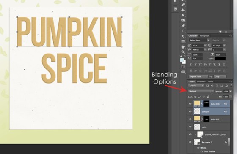237x154 pixels.
Task: Select the Rectangle shape tool
Action: tap(183, 41)
